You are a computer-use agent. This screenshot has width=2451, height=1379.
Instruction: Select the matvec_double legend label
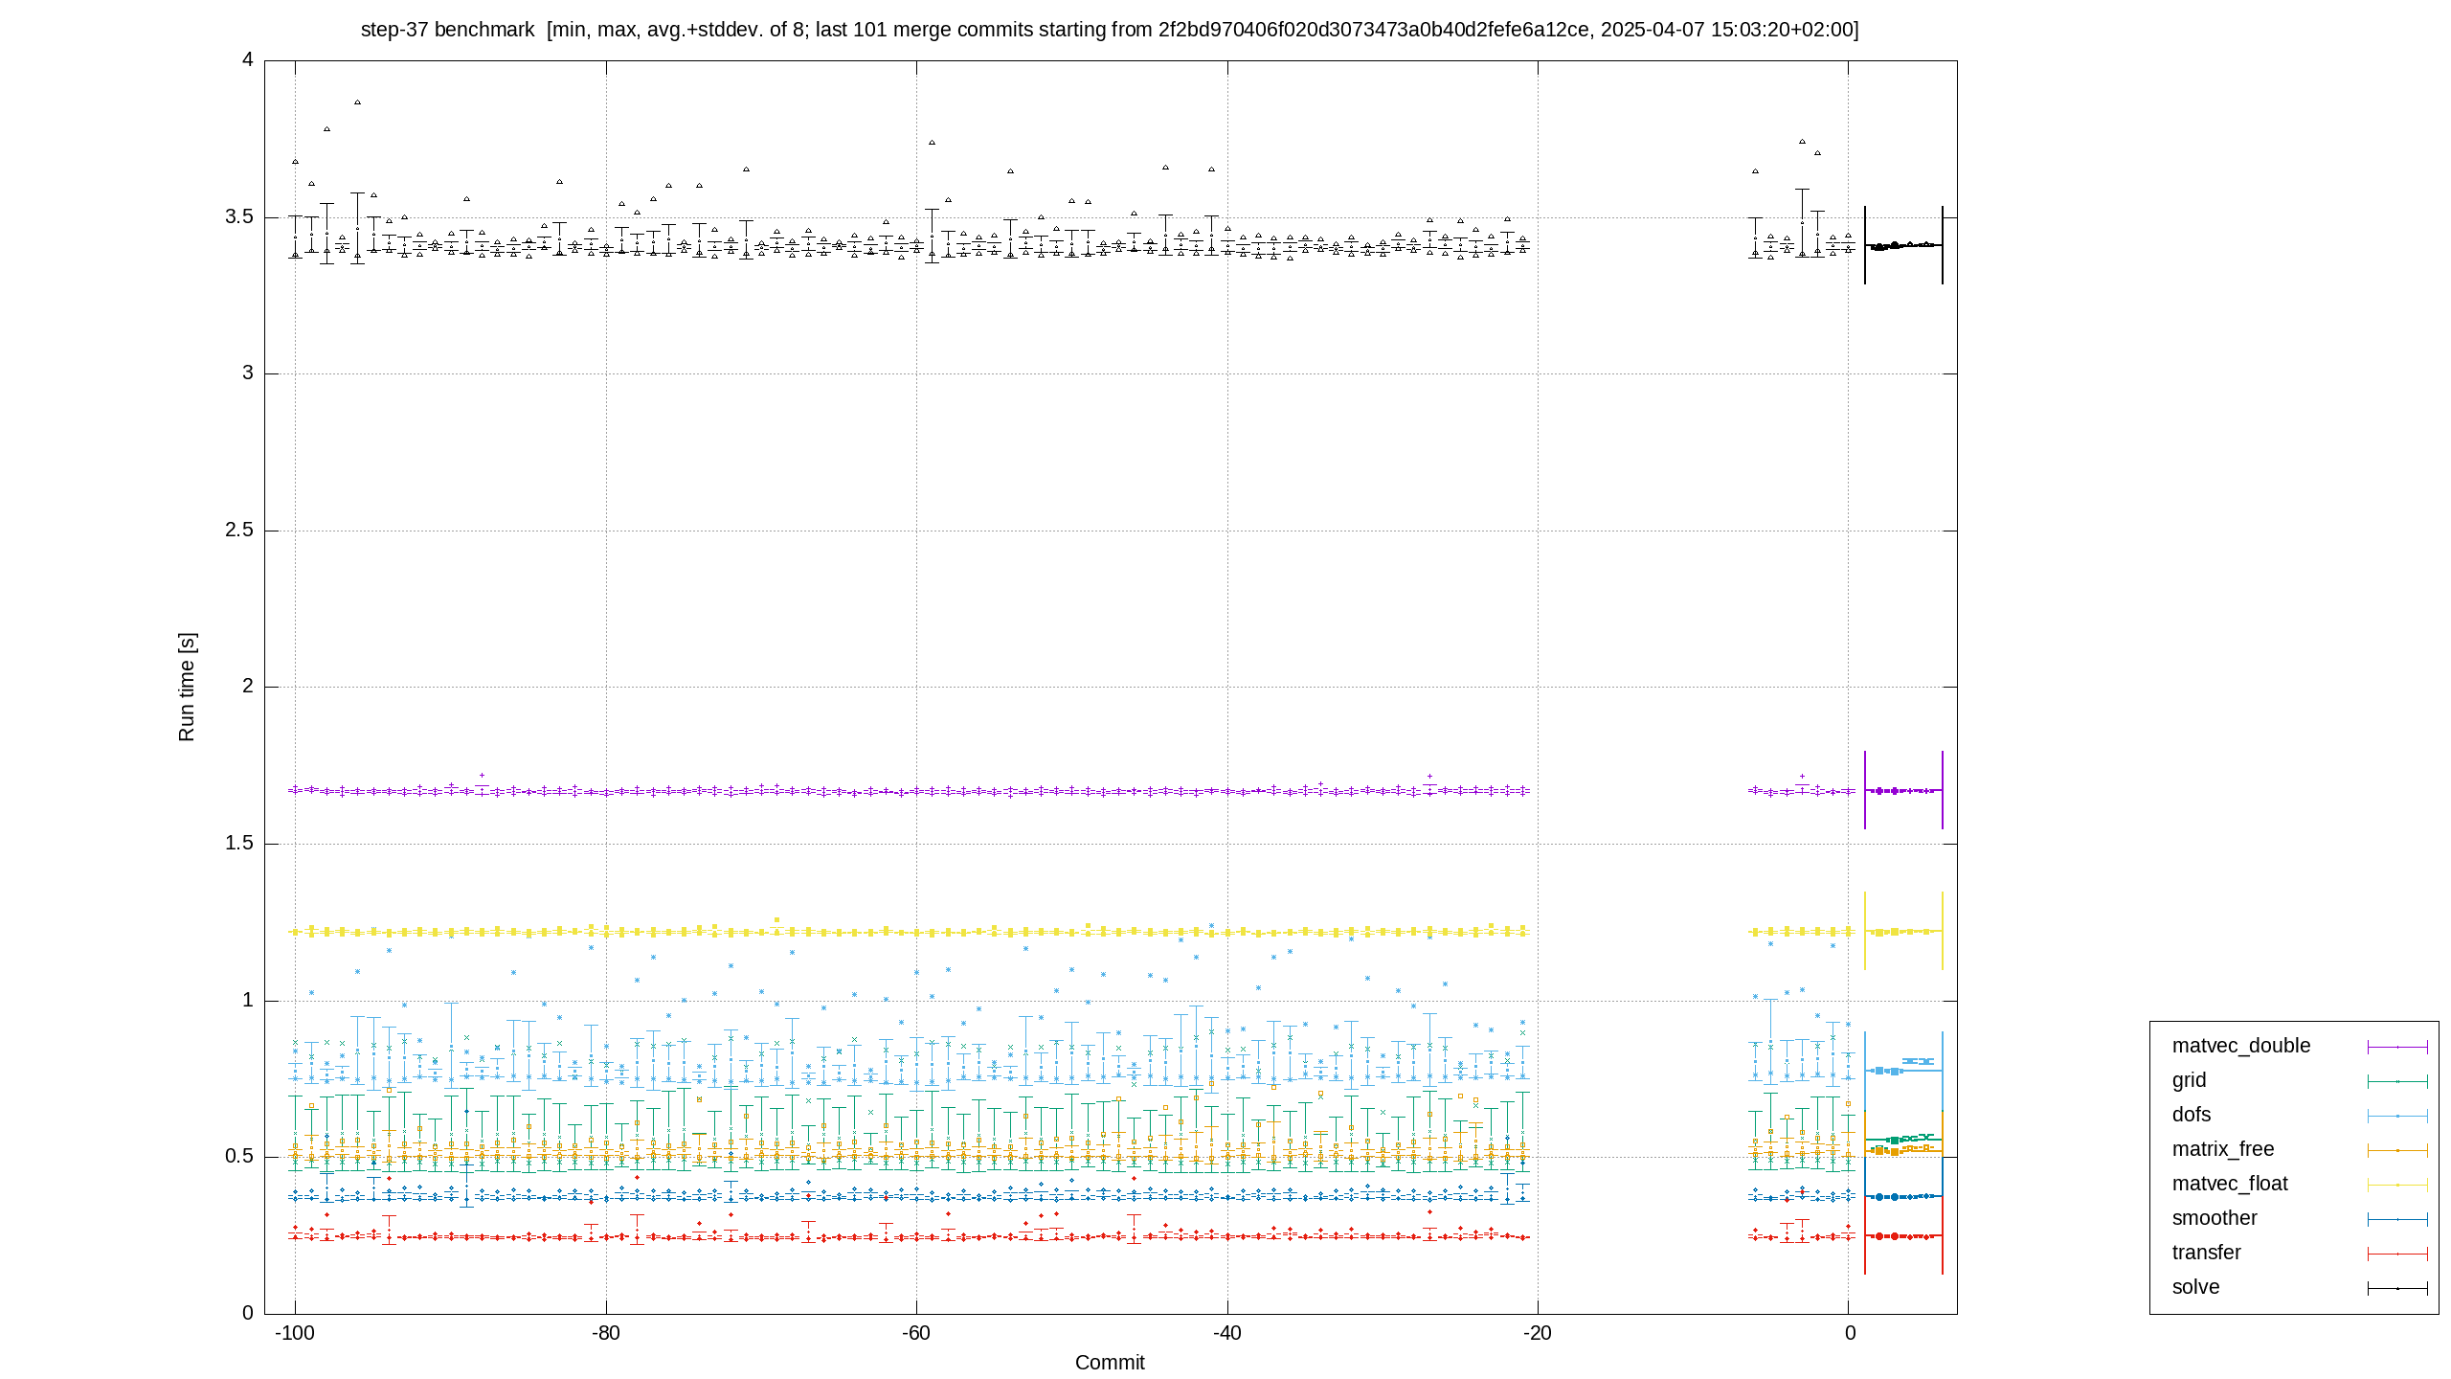pos(2240,1046)
